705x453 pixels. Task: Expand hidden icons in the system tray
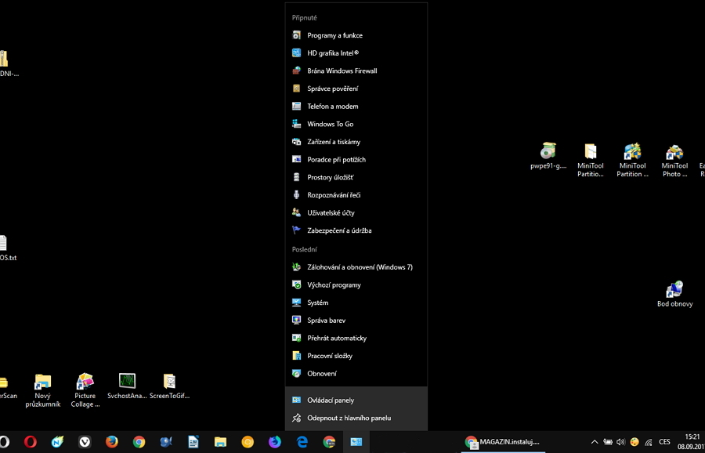tap(594, 441)
